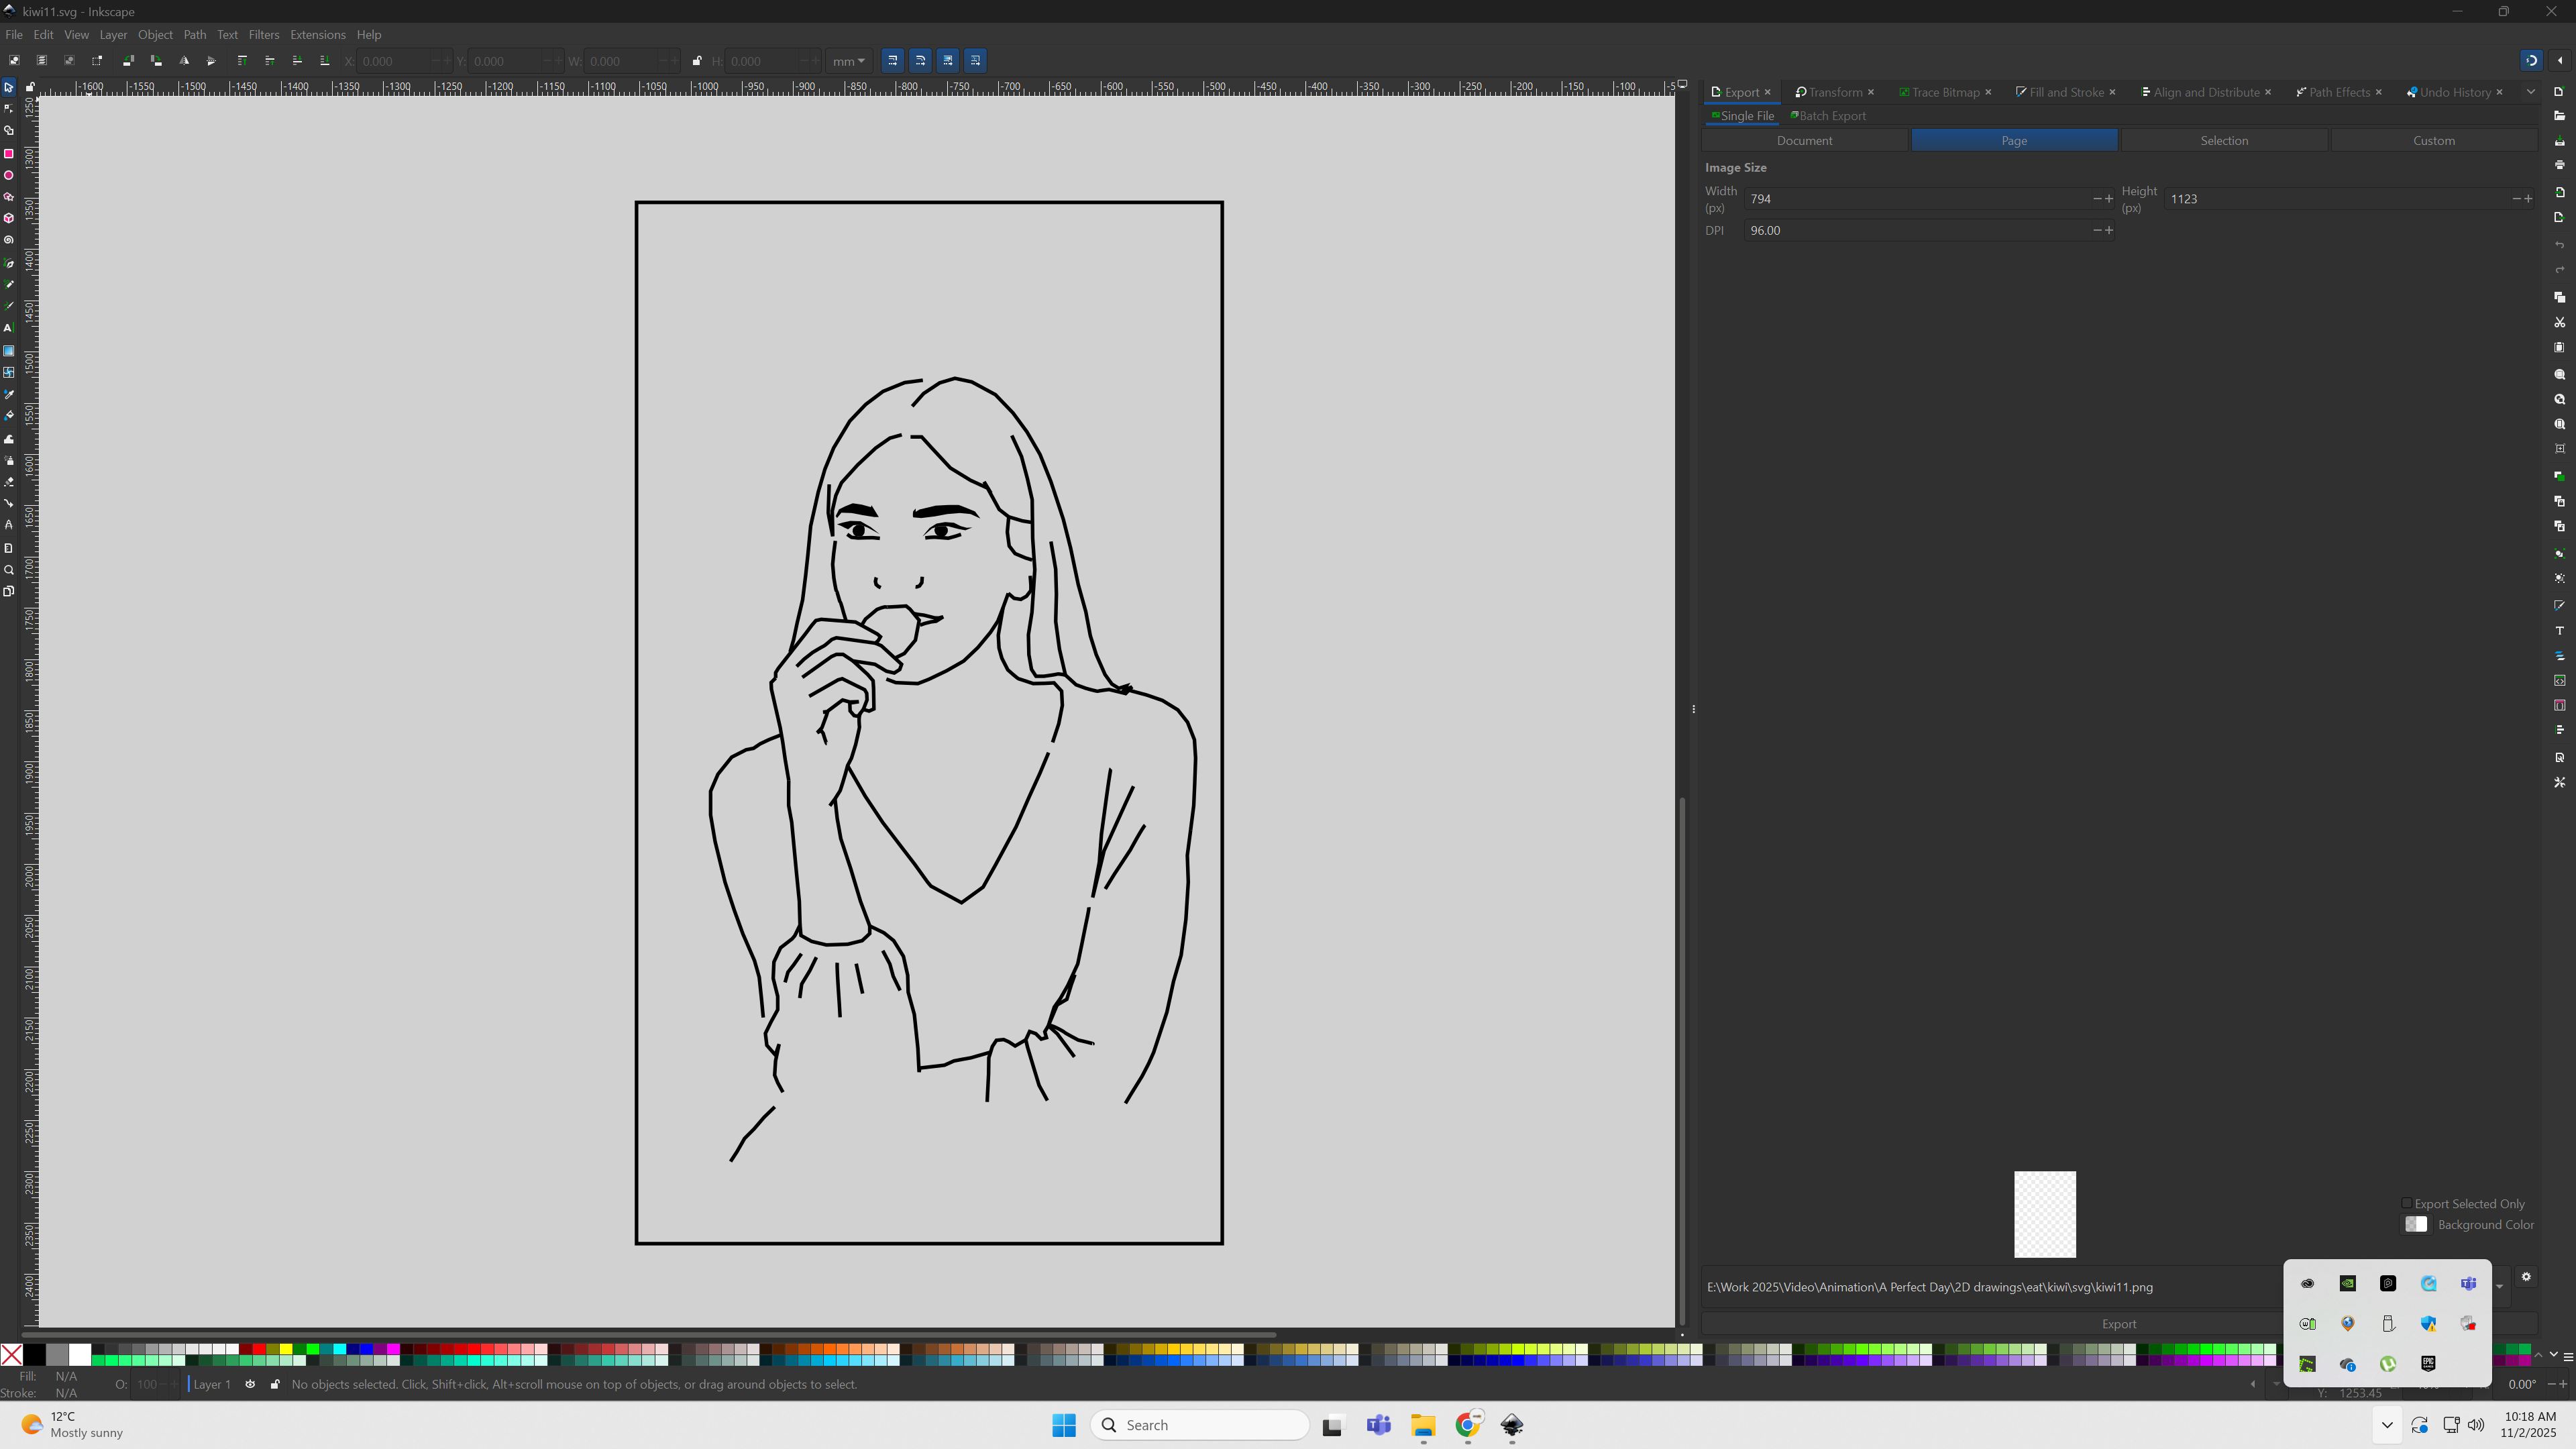The width and height of the screenshot is (2576, 1449).
Task: Select the Rectangle tool
Action: point(9,154)
